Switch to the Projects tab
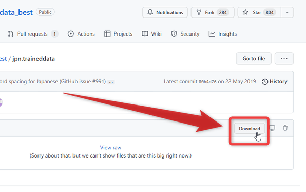The height and width of the screenshot is (192, 306). pyautogui.click(x=118, y=34)
